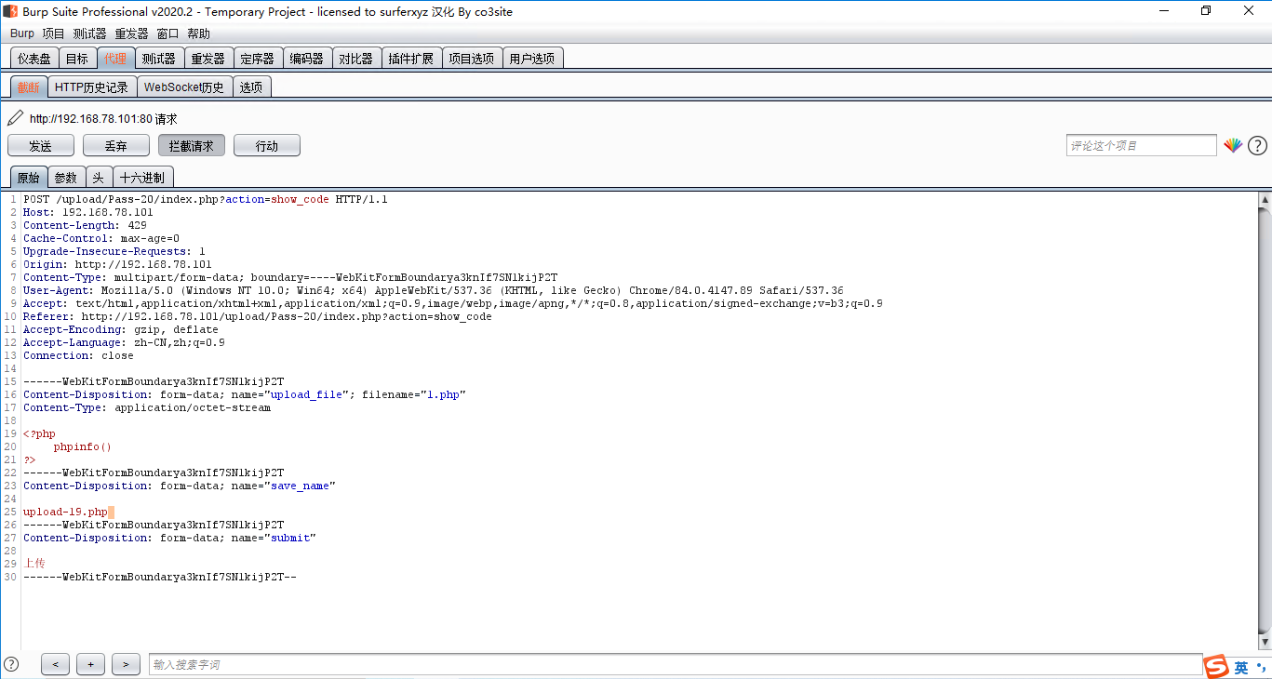Open the HTTP历史记录 sub-tab
The width and height of the screenshot is (1272, 679).
(x=91, y=87)
